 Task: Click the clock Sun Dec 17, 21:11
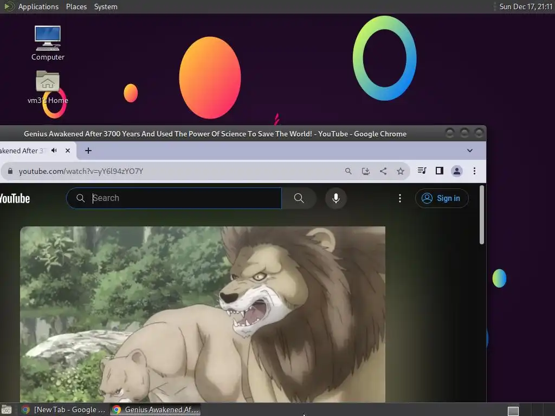point(526,6)
